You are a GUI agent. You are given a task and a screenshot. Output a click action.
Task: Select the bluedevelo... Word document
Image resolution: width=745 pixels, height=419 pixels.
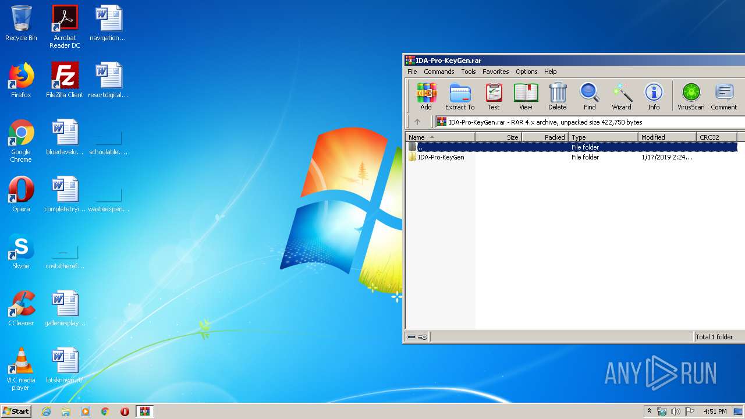point(65,137)
